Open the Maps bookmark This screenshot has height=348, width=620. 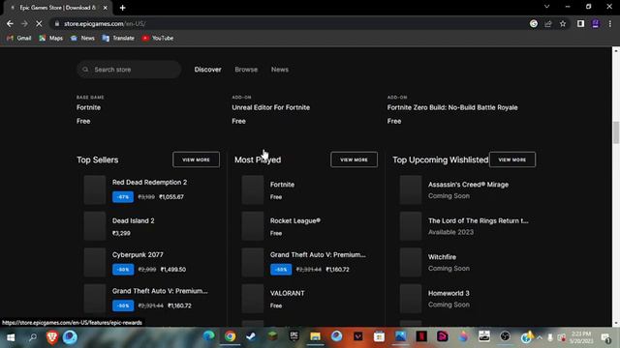click(x=51, y=39)
